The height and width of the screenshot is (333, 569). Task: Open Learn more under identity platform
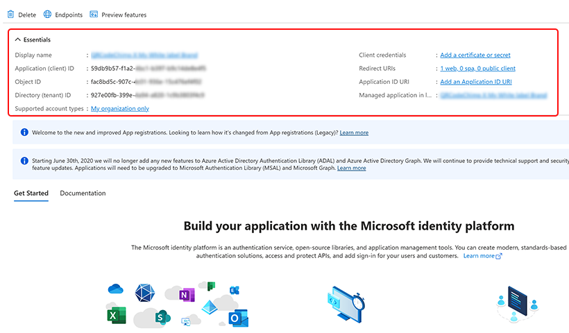click(482, 256)
